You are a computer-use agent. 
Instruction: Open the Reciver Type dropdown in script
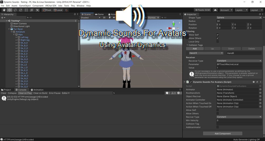click(x=239, y=117)
